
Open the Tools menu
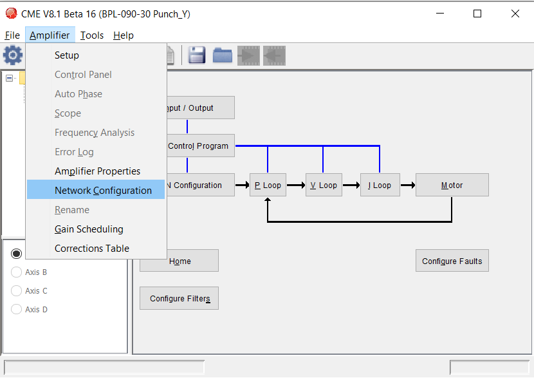tap(92, 35)
